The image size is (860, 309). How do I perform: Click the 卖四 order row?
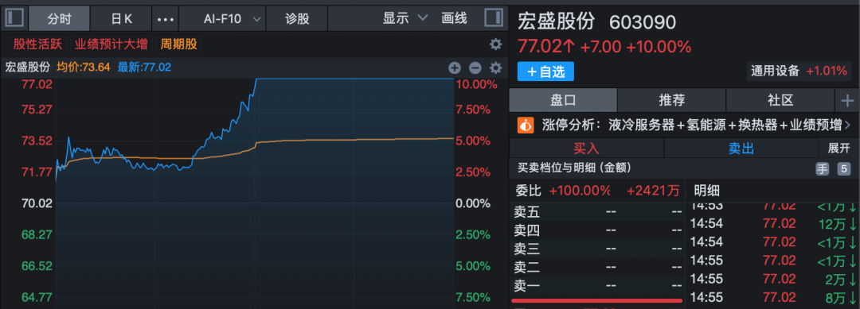point(598,230)
